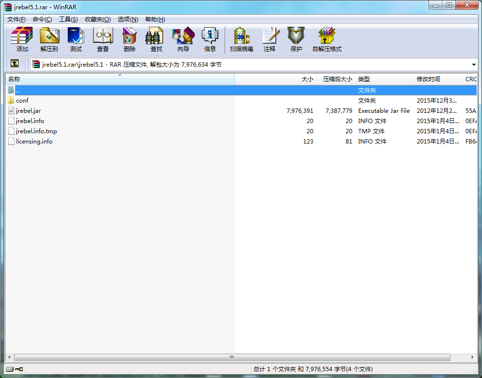Open the Options (选项) menu
This screenshot has height=378, width=482.
pyautogui.click(x=128, y=19)
